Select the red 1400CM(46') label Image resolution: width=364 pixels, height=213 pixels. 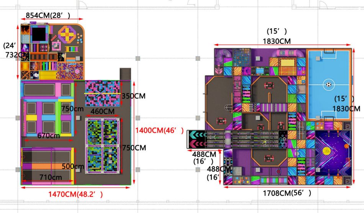tap(159, 131)
